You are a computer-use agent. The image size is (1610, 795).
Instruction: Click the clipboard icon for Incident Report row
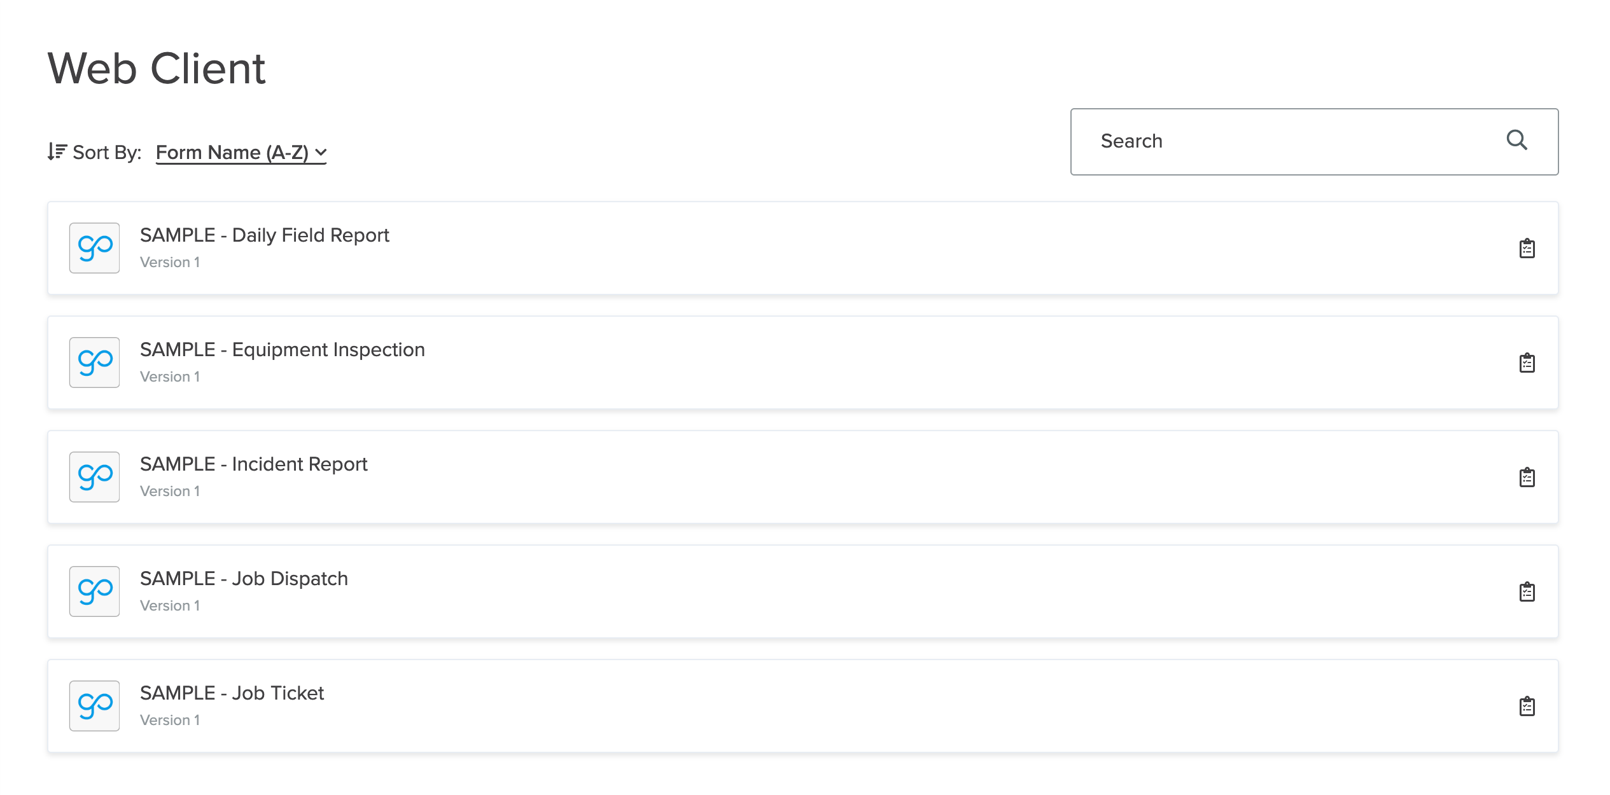point(1527,477)
